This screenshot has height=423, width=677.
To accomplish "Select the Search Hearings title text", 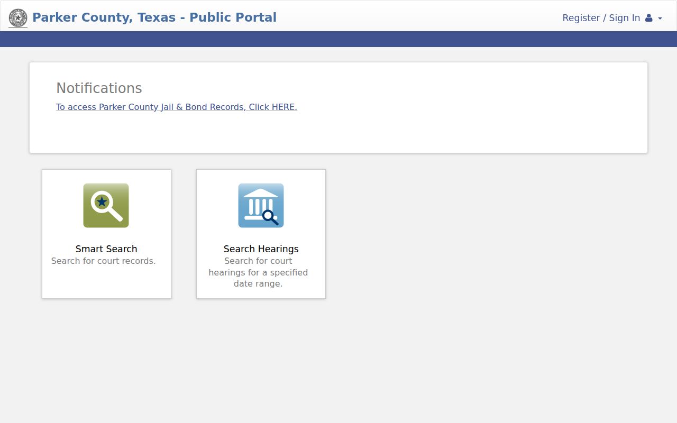I will 261,249.
